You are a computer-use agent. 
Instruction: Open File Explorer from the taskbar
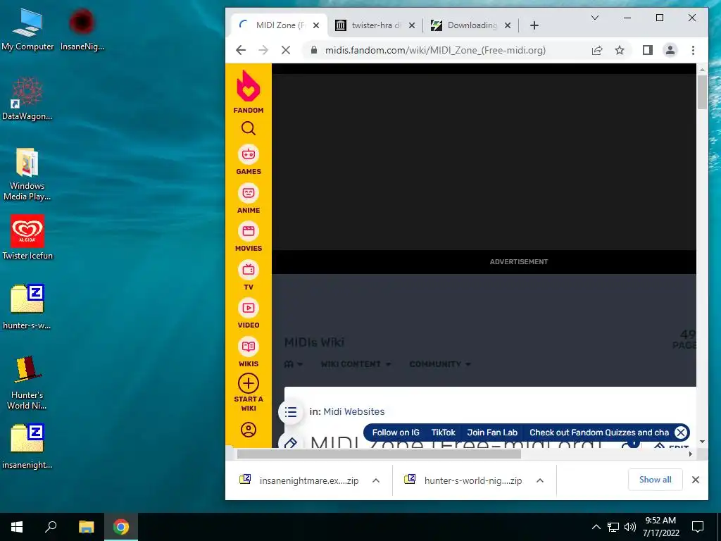point(86,527)
